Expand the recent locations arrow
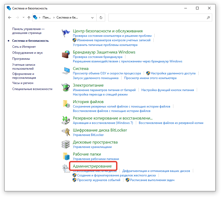The height and width of the screenshot is (197, 221). click(x=23, y=18)
